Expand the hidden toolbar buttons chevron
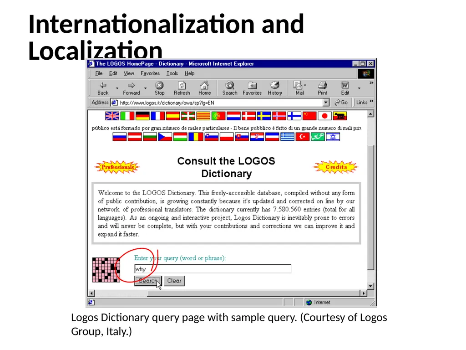This screenshot has width=466, height=350. pos(371,83)
